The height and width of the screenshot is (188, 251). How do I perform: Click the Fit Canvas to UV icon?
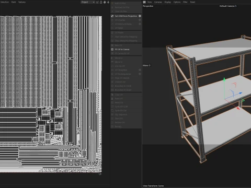112,53
